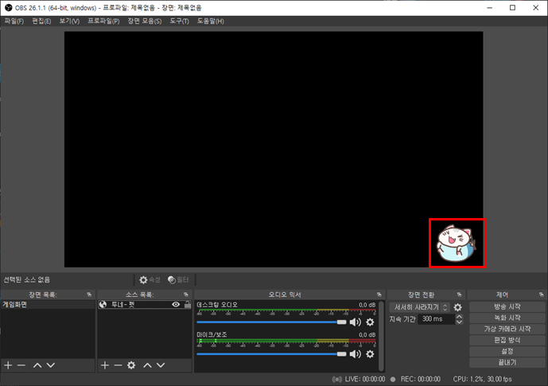This screenshot has height=386, width=548.
Task: Click the 녹화 시작 button
Action: (x=507, y=318)
